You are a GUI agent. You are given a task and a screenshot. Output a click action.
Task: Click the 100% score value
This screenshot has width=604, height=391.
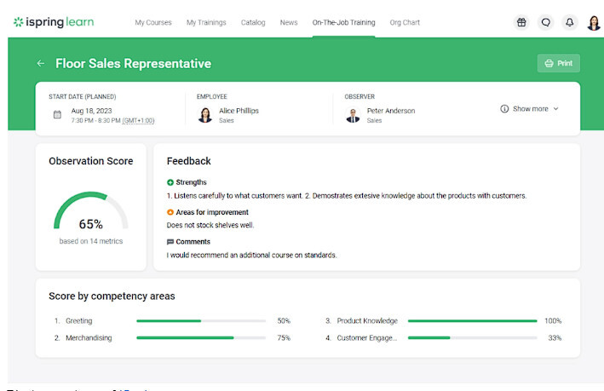(x=553, y=321)
